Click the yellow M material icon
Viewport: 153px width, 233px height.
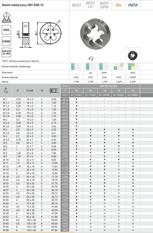(133, 65)
